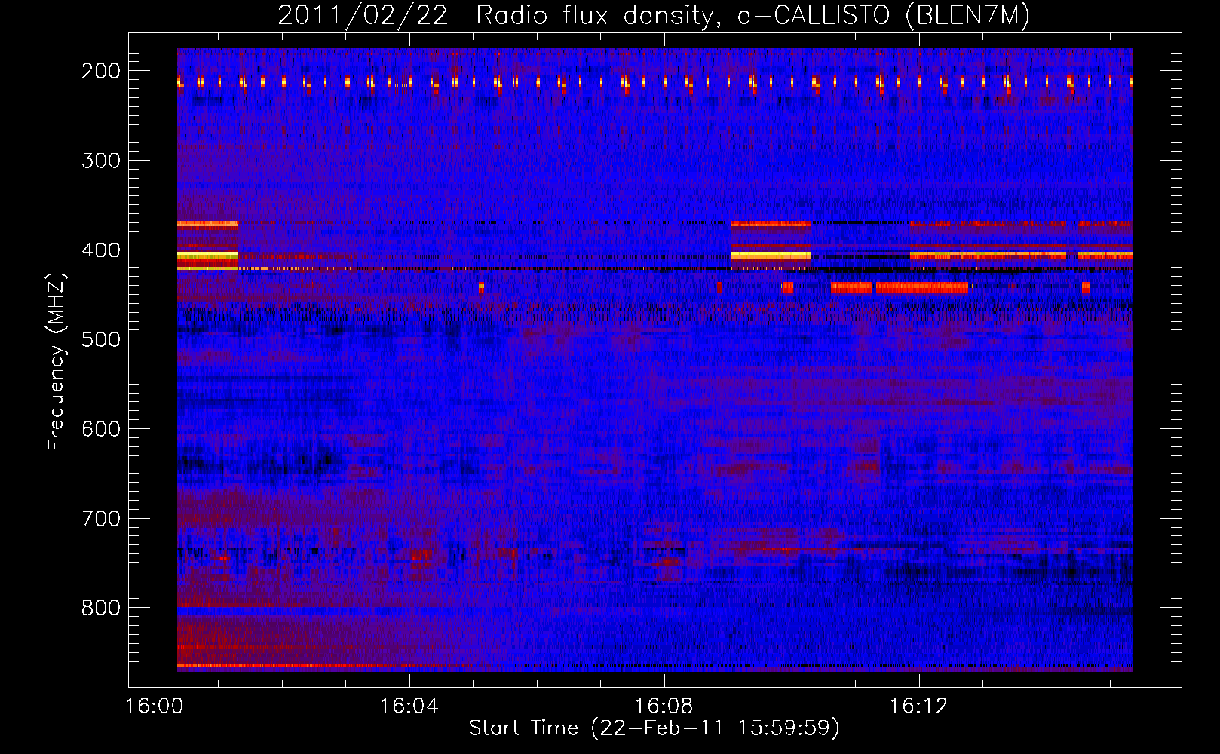Screen dimensions: 1220x754
Task: Click the 500 frequency tick label
Action: click(100, 339)
